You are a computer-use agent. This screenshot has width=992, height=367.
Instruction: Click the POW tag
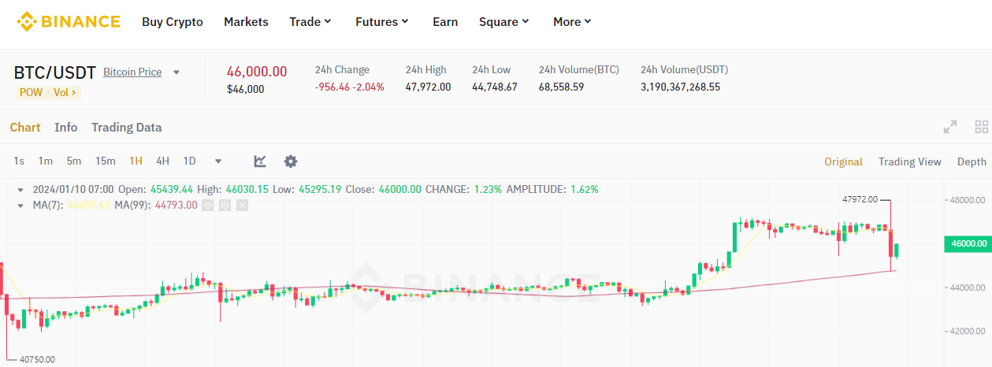click(31, 92)
